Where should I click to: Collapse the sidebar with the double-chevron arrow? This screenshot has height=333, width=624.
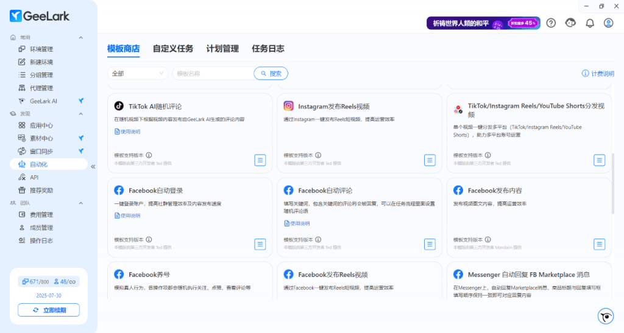click(x=93, y=166)
